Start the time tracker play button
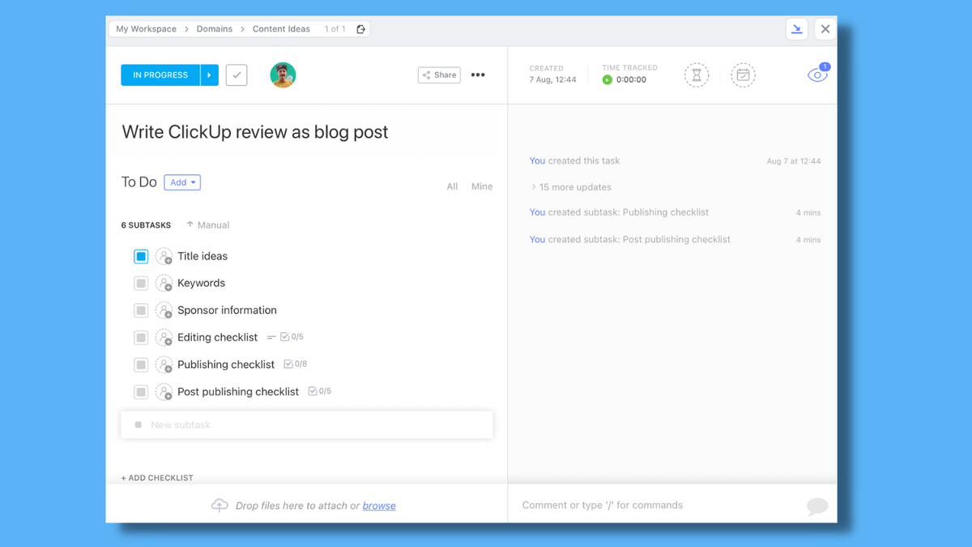 607,80
